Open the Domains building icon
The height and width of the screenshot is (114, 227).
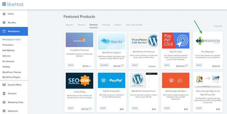click(x=4, y=93)
